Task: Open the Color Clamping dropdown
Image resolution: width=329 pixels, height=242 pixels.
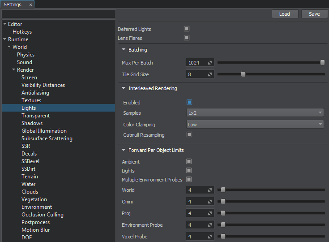Action: (255, 125)
